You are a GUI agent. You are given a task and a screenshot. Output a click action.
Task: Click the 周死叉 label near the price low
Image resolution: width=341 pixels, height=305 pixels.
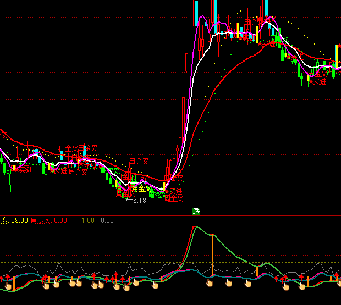(x=157, y=195)
